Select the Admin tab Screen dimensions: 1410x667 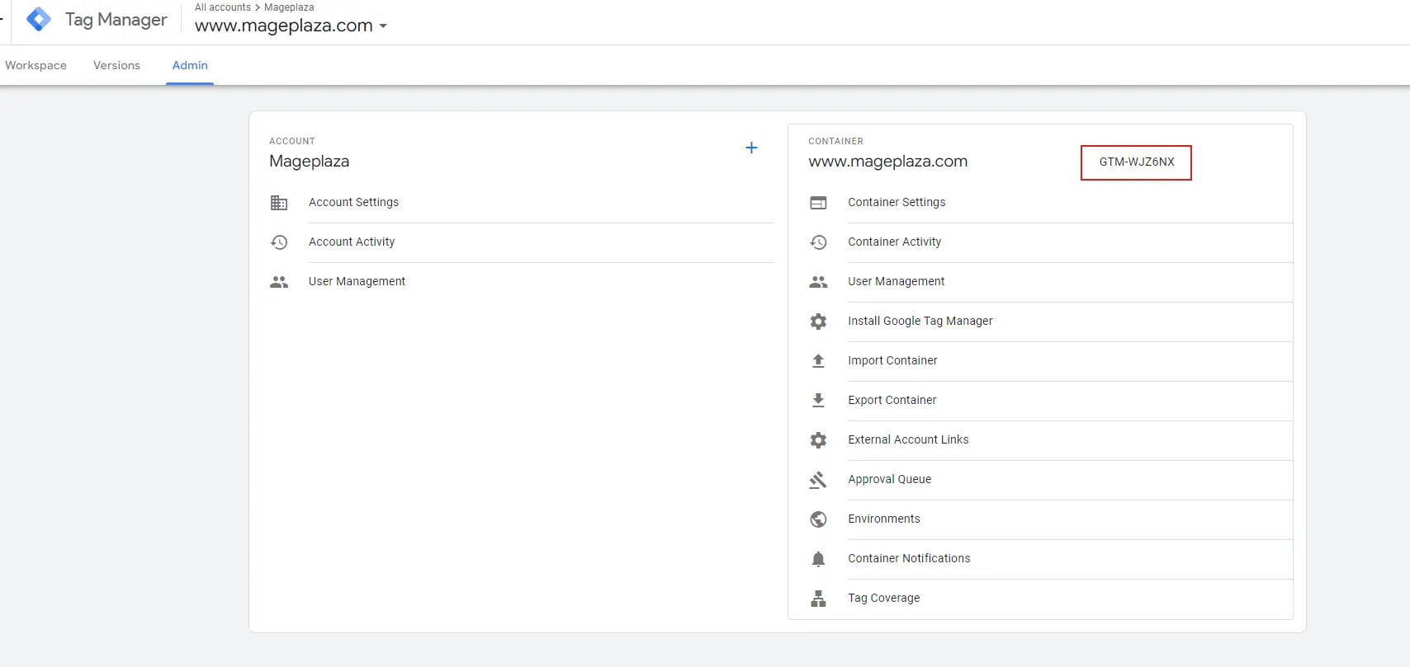pyautogui.click(x=190, y=65)
